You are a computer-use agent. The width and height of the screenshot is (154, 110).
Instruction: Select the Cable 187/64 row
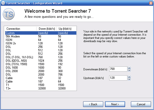pos(41,82)
